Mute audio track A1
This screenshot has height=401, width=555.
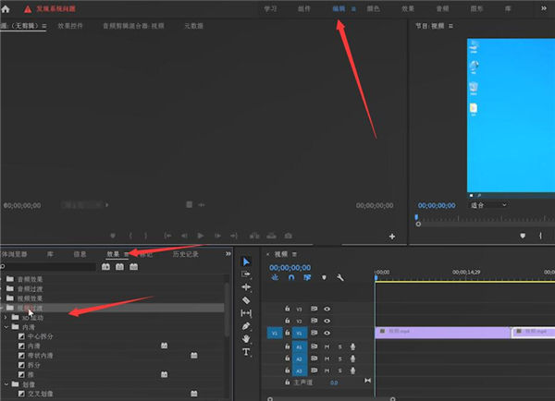(x=327, y=346)
